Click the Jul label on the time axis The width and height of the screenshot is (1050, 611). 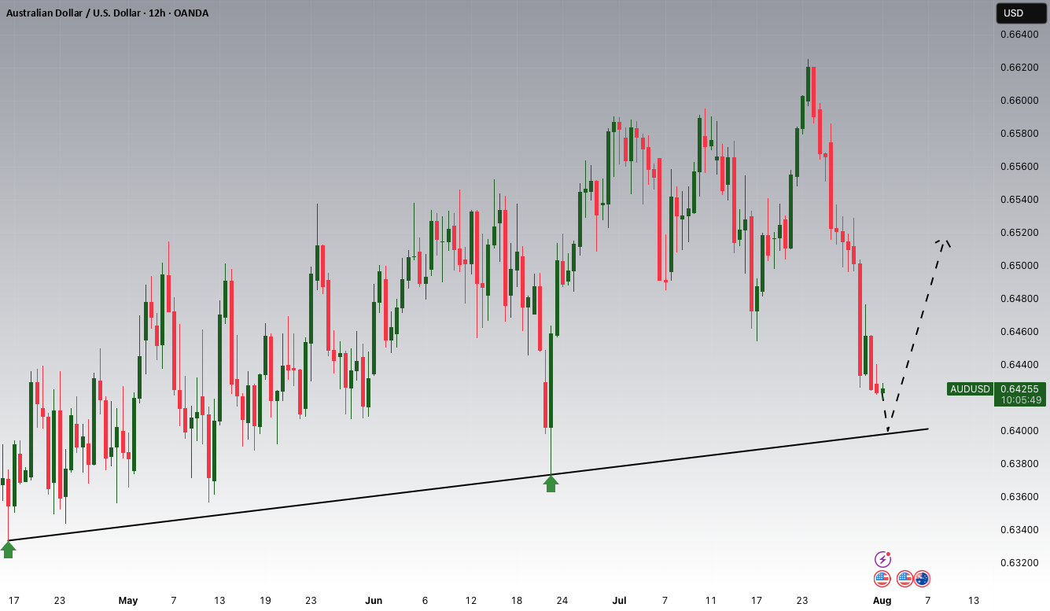(619, 601)
